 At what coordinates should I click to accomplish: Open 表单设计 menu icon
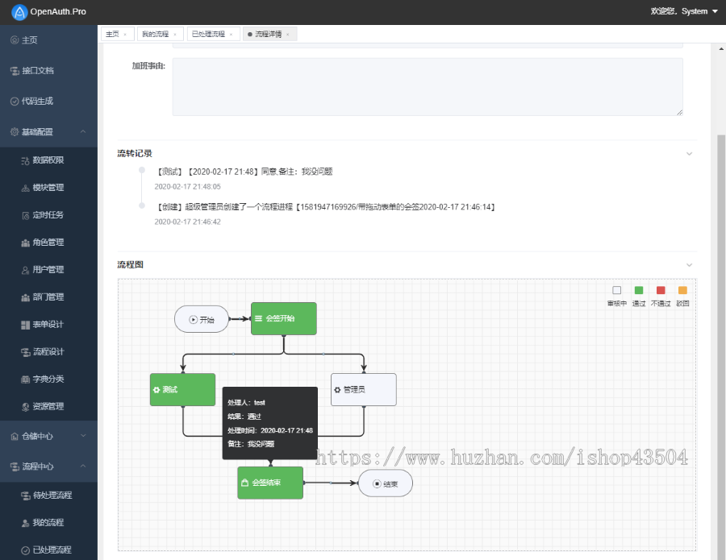pyautogui.click(x=26, y=325)
